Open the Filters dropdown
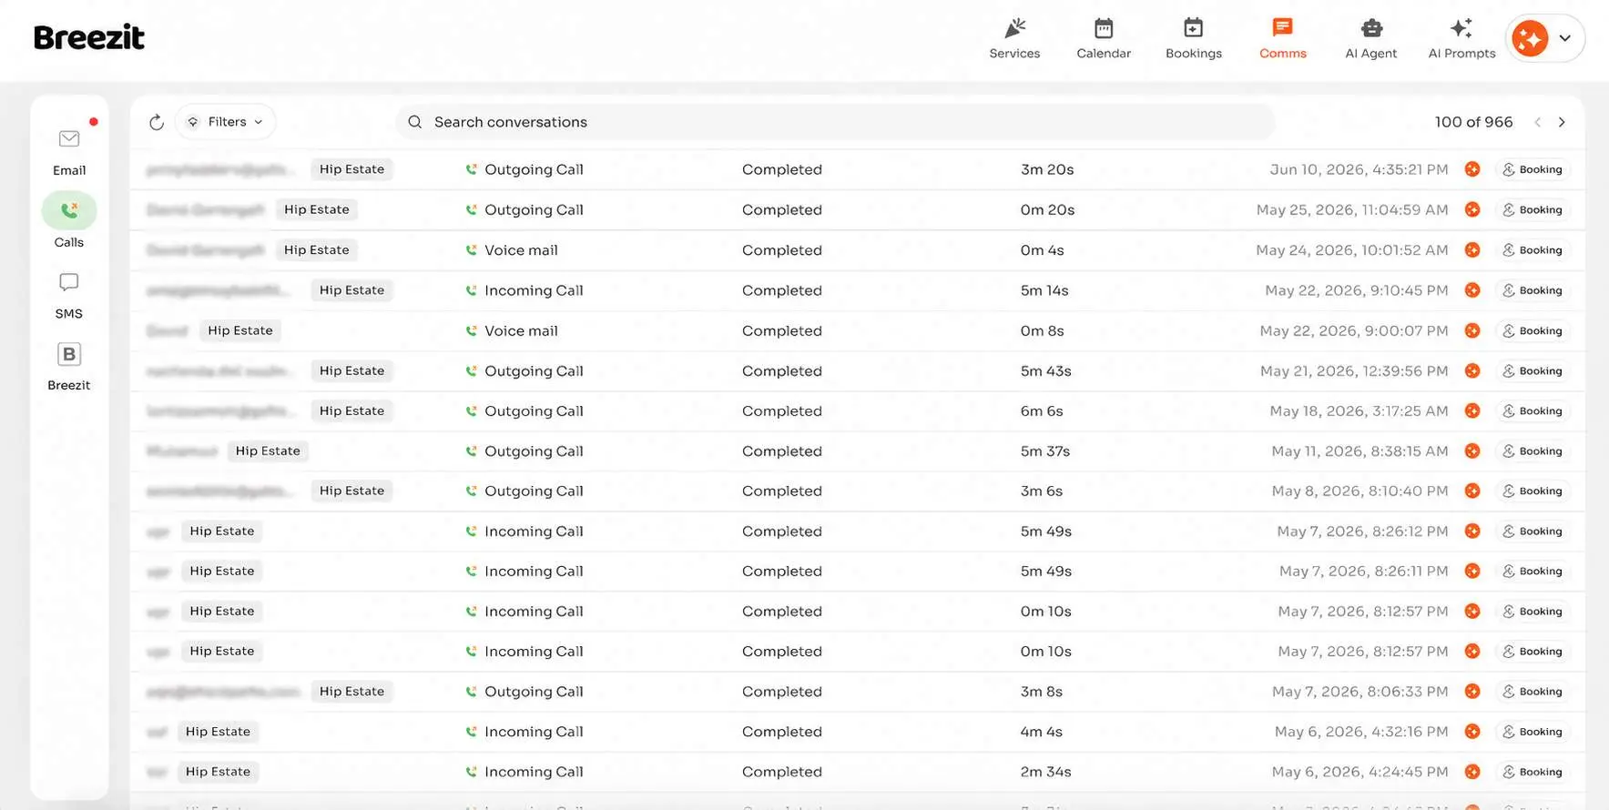 click(225, 122)
